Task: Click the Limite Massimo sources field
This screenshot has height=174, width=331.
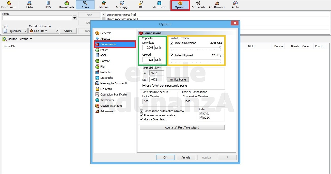Action: pos(150,101)
